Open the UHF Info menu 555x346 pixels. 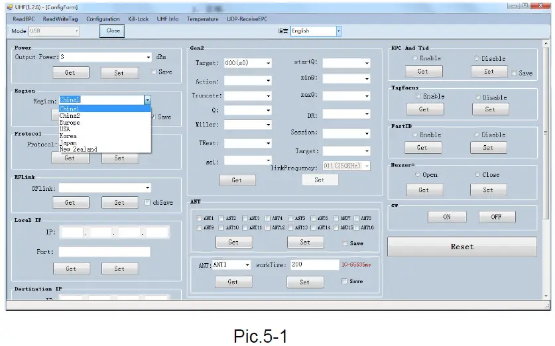(168, 19)
